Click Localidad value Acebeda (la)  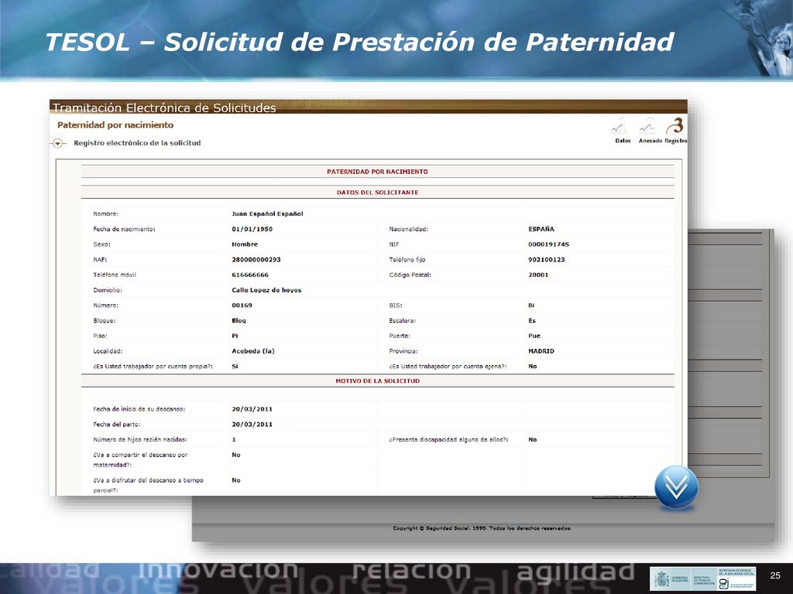(x=253, y=351)
